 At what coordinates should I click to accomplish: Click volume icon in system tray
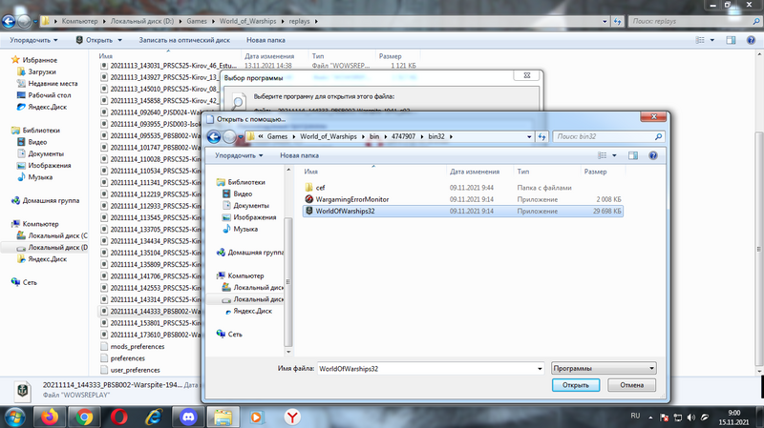(x=690, y=418)
